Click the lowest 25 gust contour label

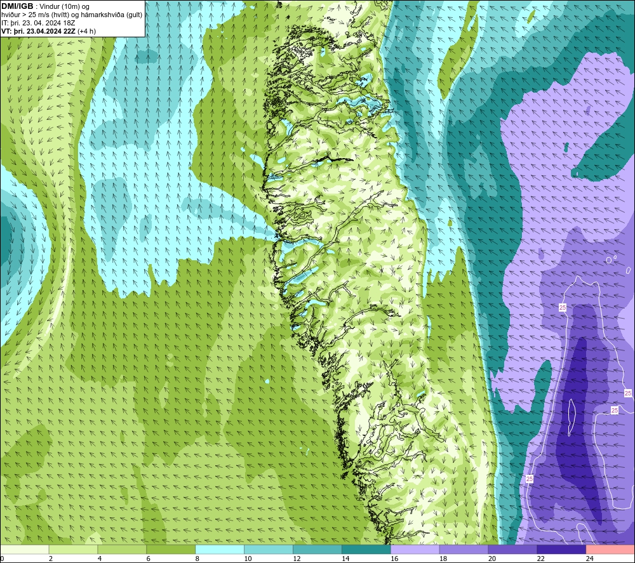point(530,479)
